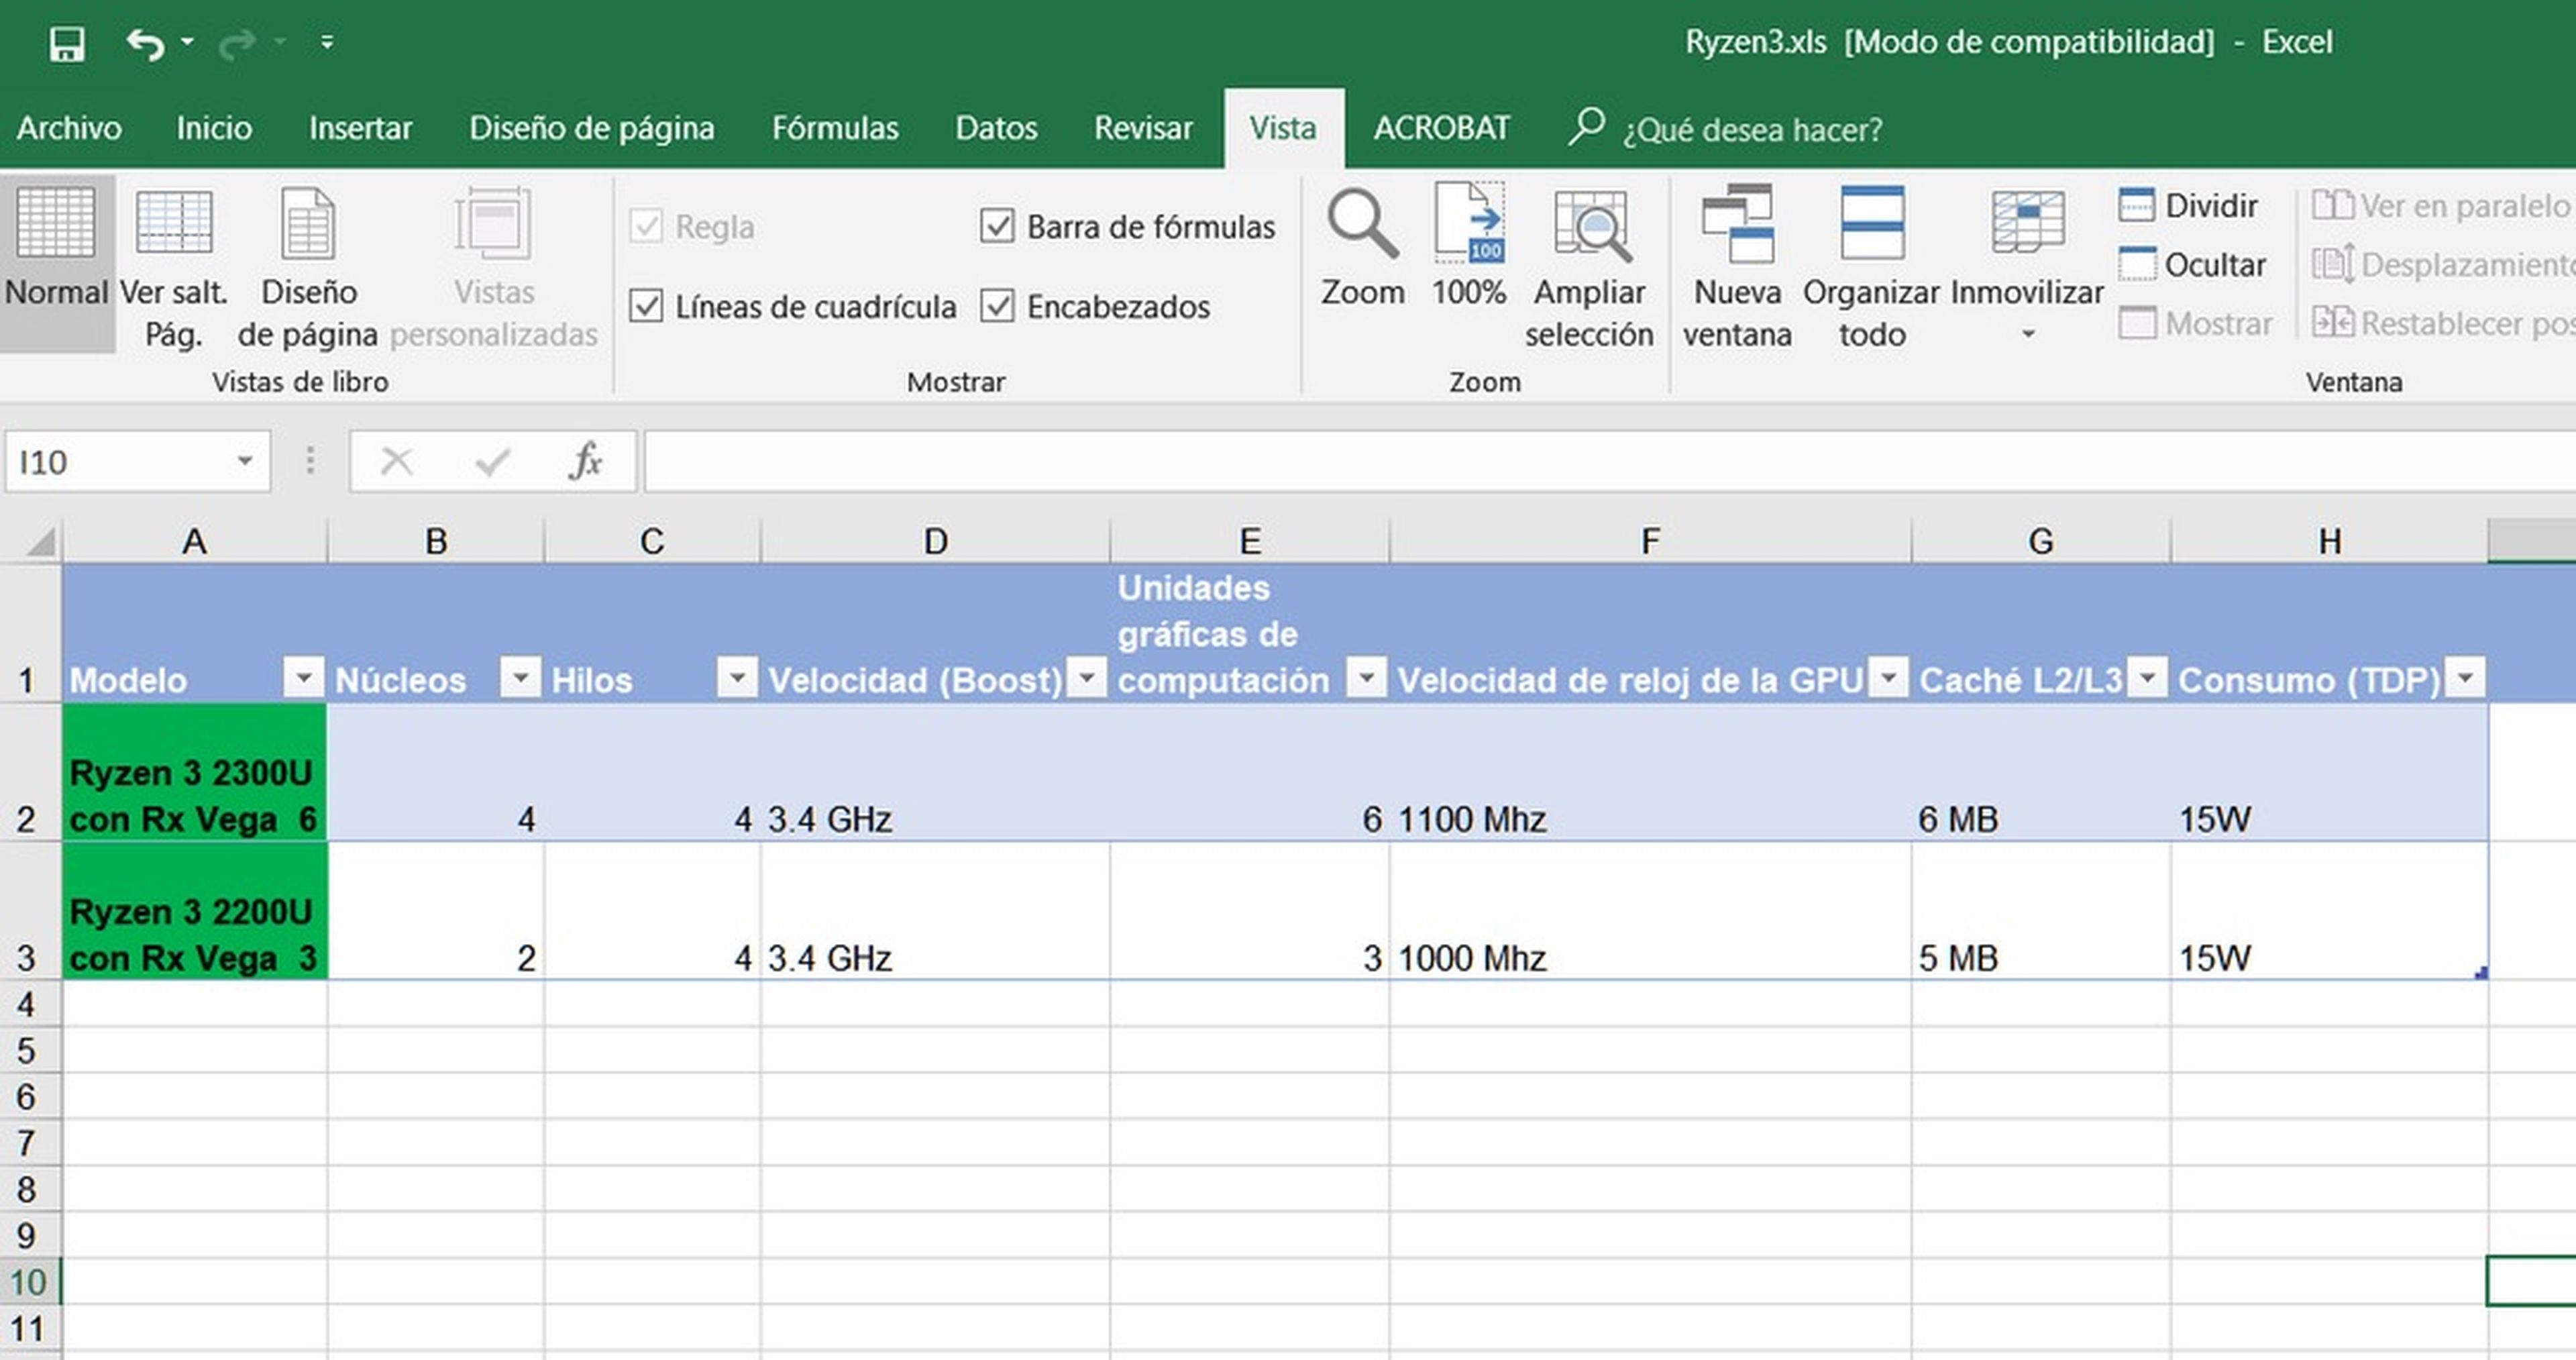
Task: Switch to the Insertar tab
Action: point(360,128)
